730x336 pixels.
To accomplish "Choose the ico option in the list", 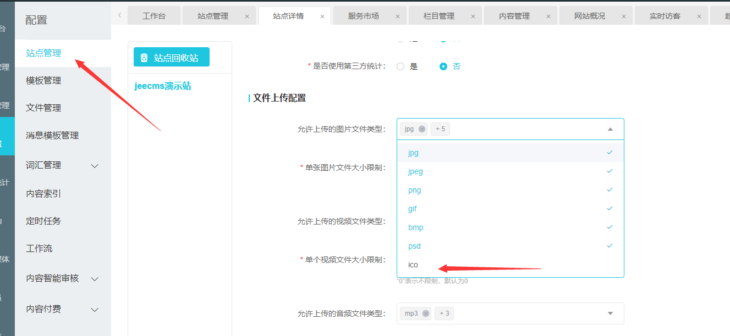I will (x=413, y=265).
